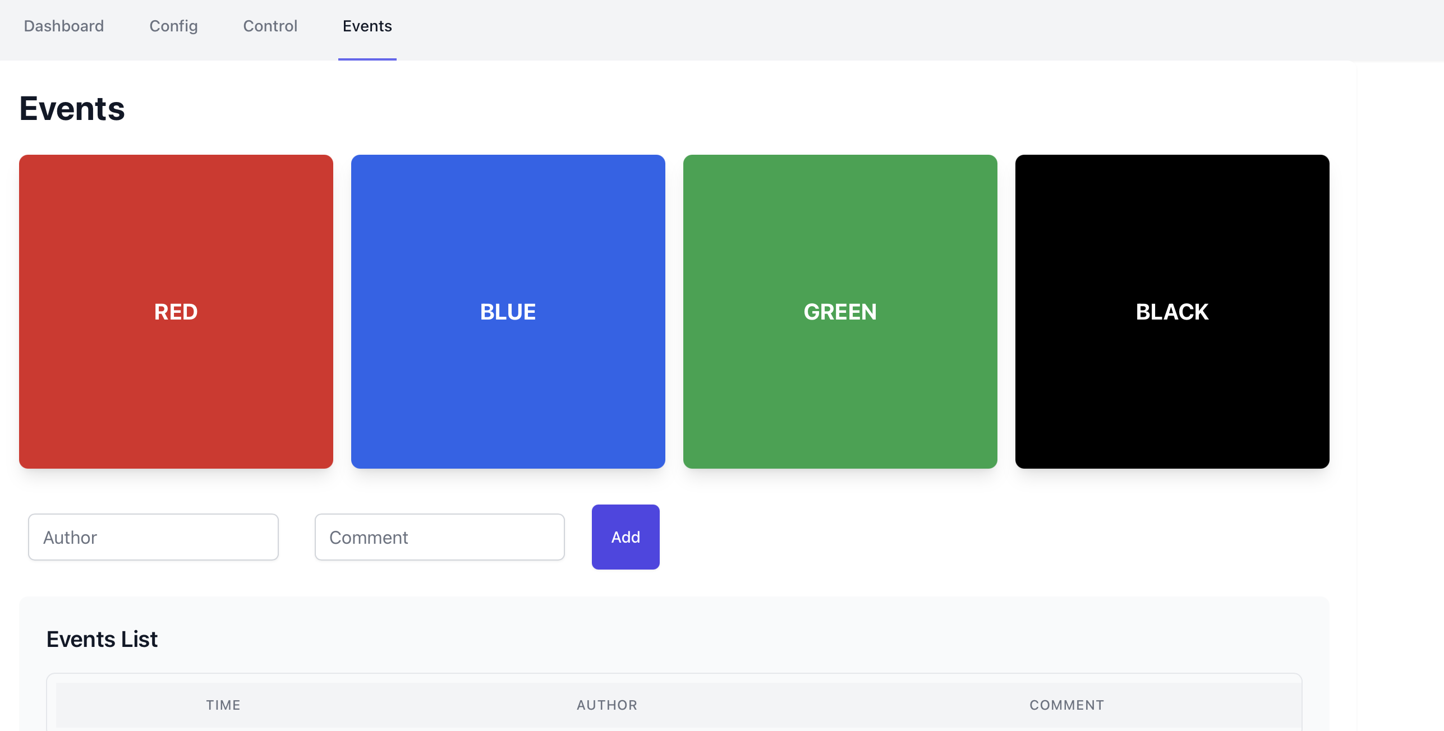
Task: Open the Dashboard tab
Action: 64,26
